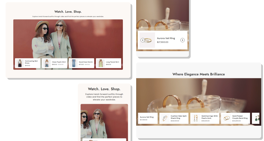Open Good Ease Denim product card

pos(81,63)
